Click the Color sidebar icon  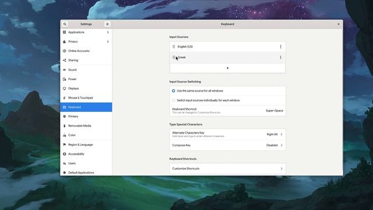[x=64, y=135]
